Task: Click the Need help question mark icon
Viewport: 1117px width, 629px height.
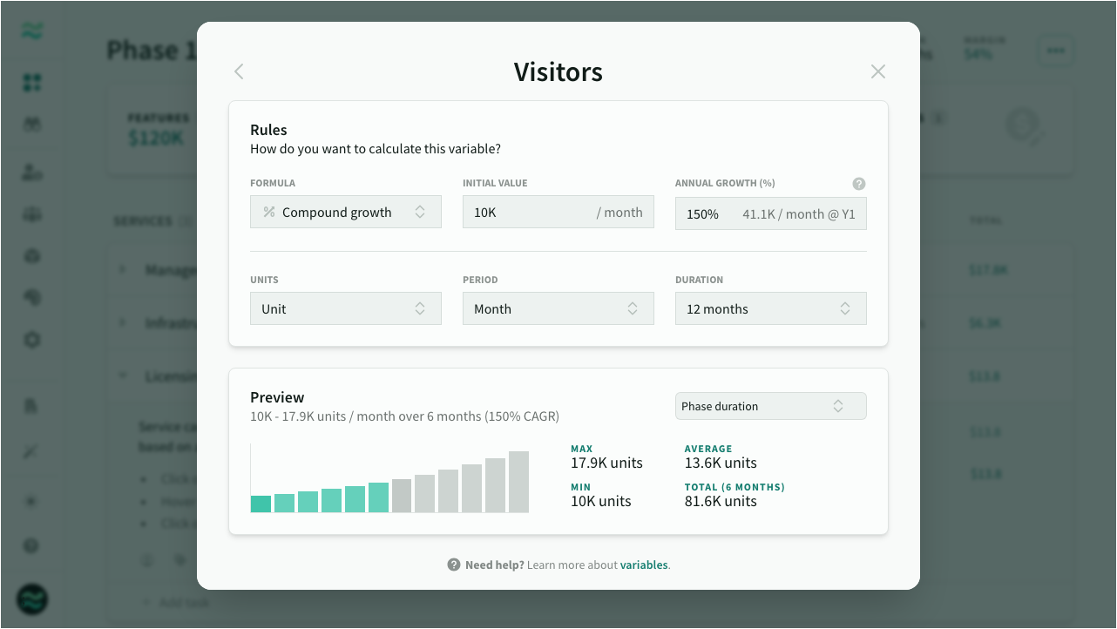Action: click(453, 565)
